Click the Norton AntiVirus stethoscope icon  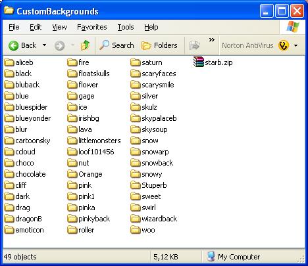point(284,45)
